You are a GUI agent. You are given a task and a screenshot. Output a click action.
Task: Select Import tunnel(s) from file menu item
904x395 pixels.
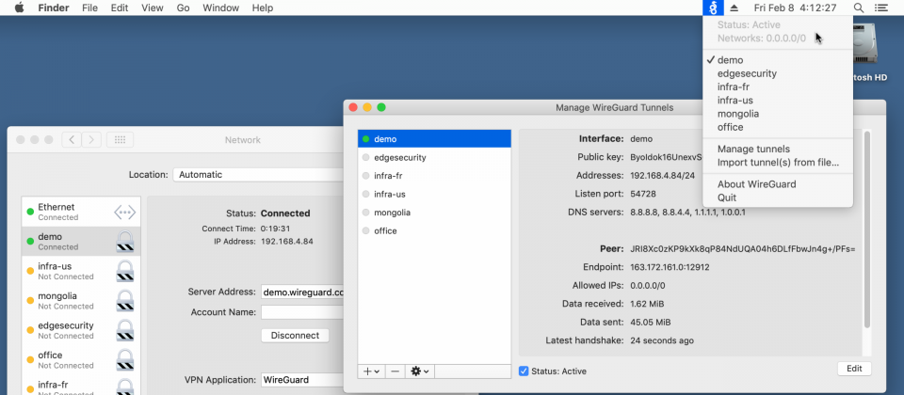[x=777, y=163]
